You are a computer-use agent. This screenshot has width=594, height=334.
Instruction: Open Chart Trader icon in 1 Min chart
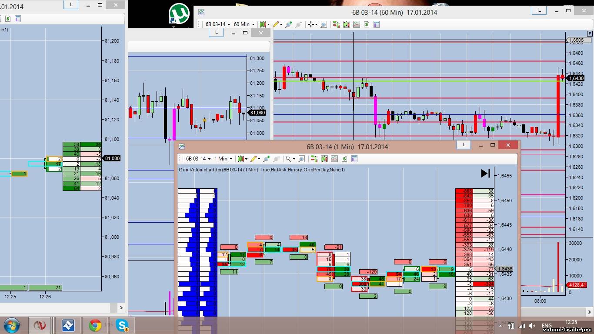pos(314,159)
